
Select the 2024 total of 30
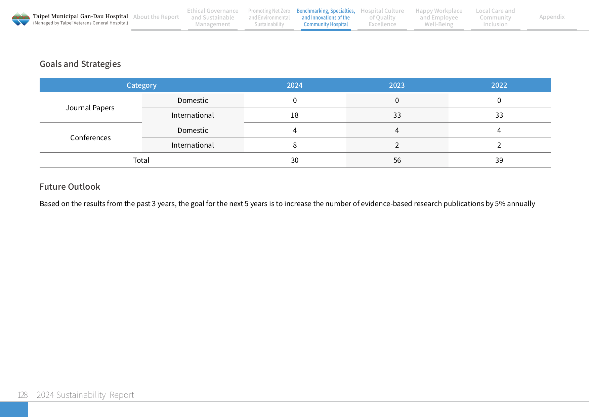tap(295, 160)
